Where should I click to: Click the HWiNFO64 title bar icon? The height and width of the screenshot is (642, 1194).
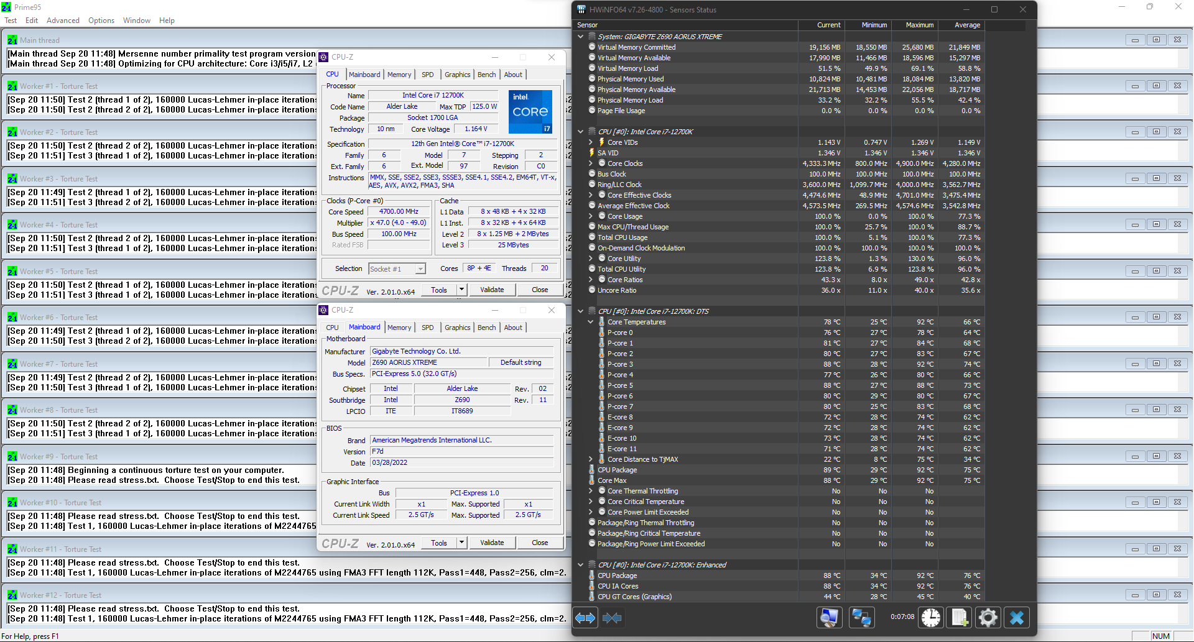point(581,9)
